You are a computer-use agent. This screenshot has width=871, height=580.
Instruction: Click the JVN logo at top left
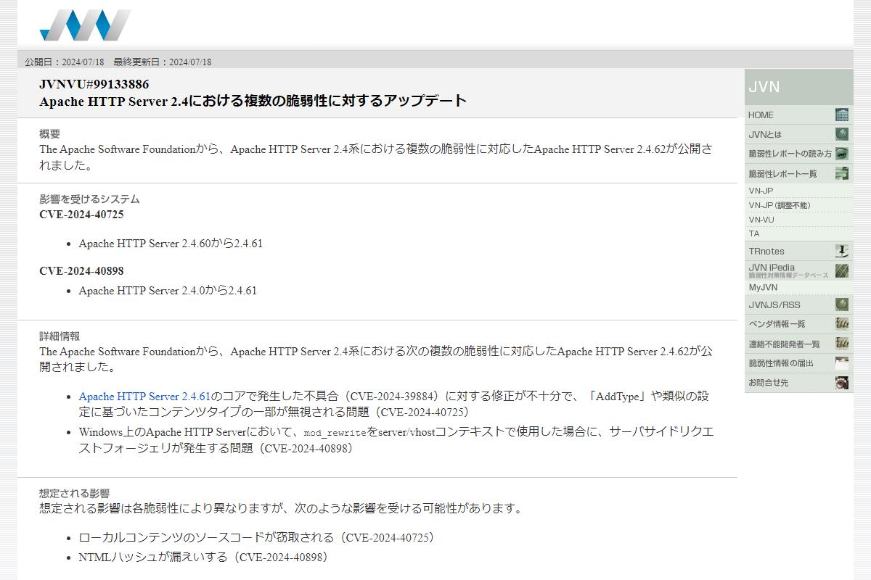coord(86,25)
